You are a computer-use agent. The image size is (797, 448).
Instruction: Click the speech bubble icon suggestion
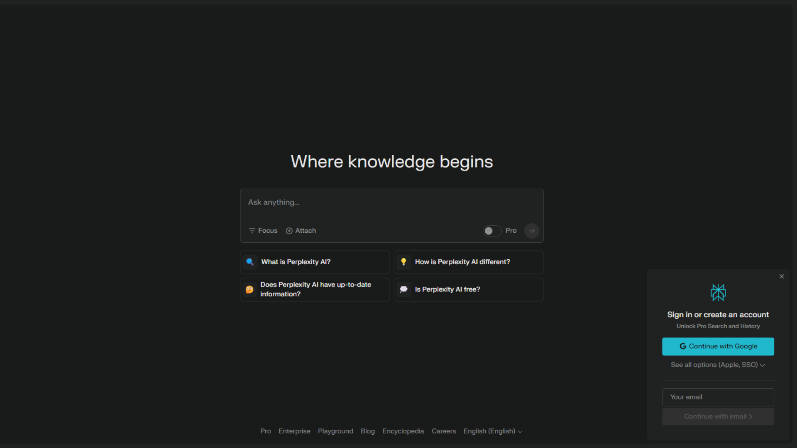coord(403,290)
